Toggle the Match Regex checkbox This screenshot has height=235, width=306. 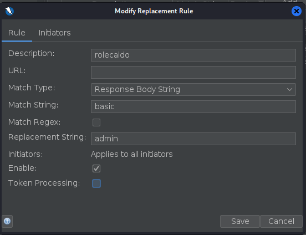[x=96, y=122]
